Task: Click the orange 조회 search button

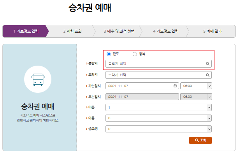Action: (x=200, y=140)
